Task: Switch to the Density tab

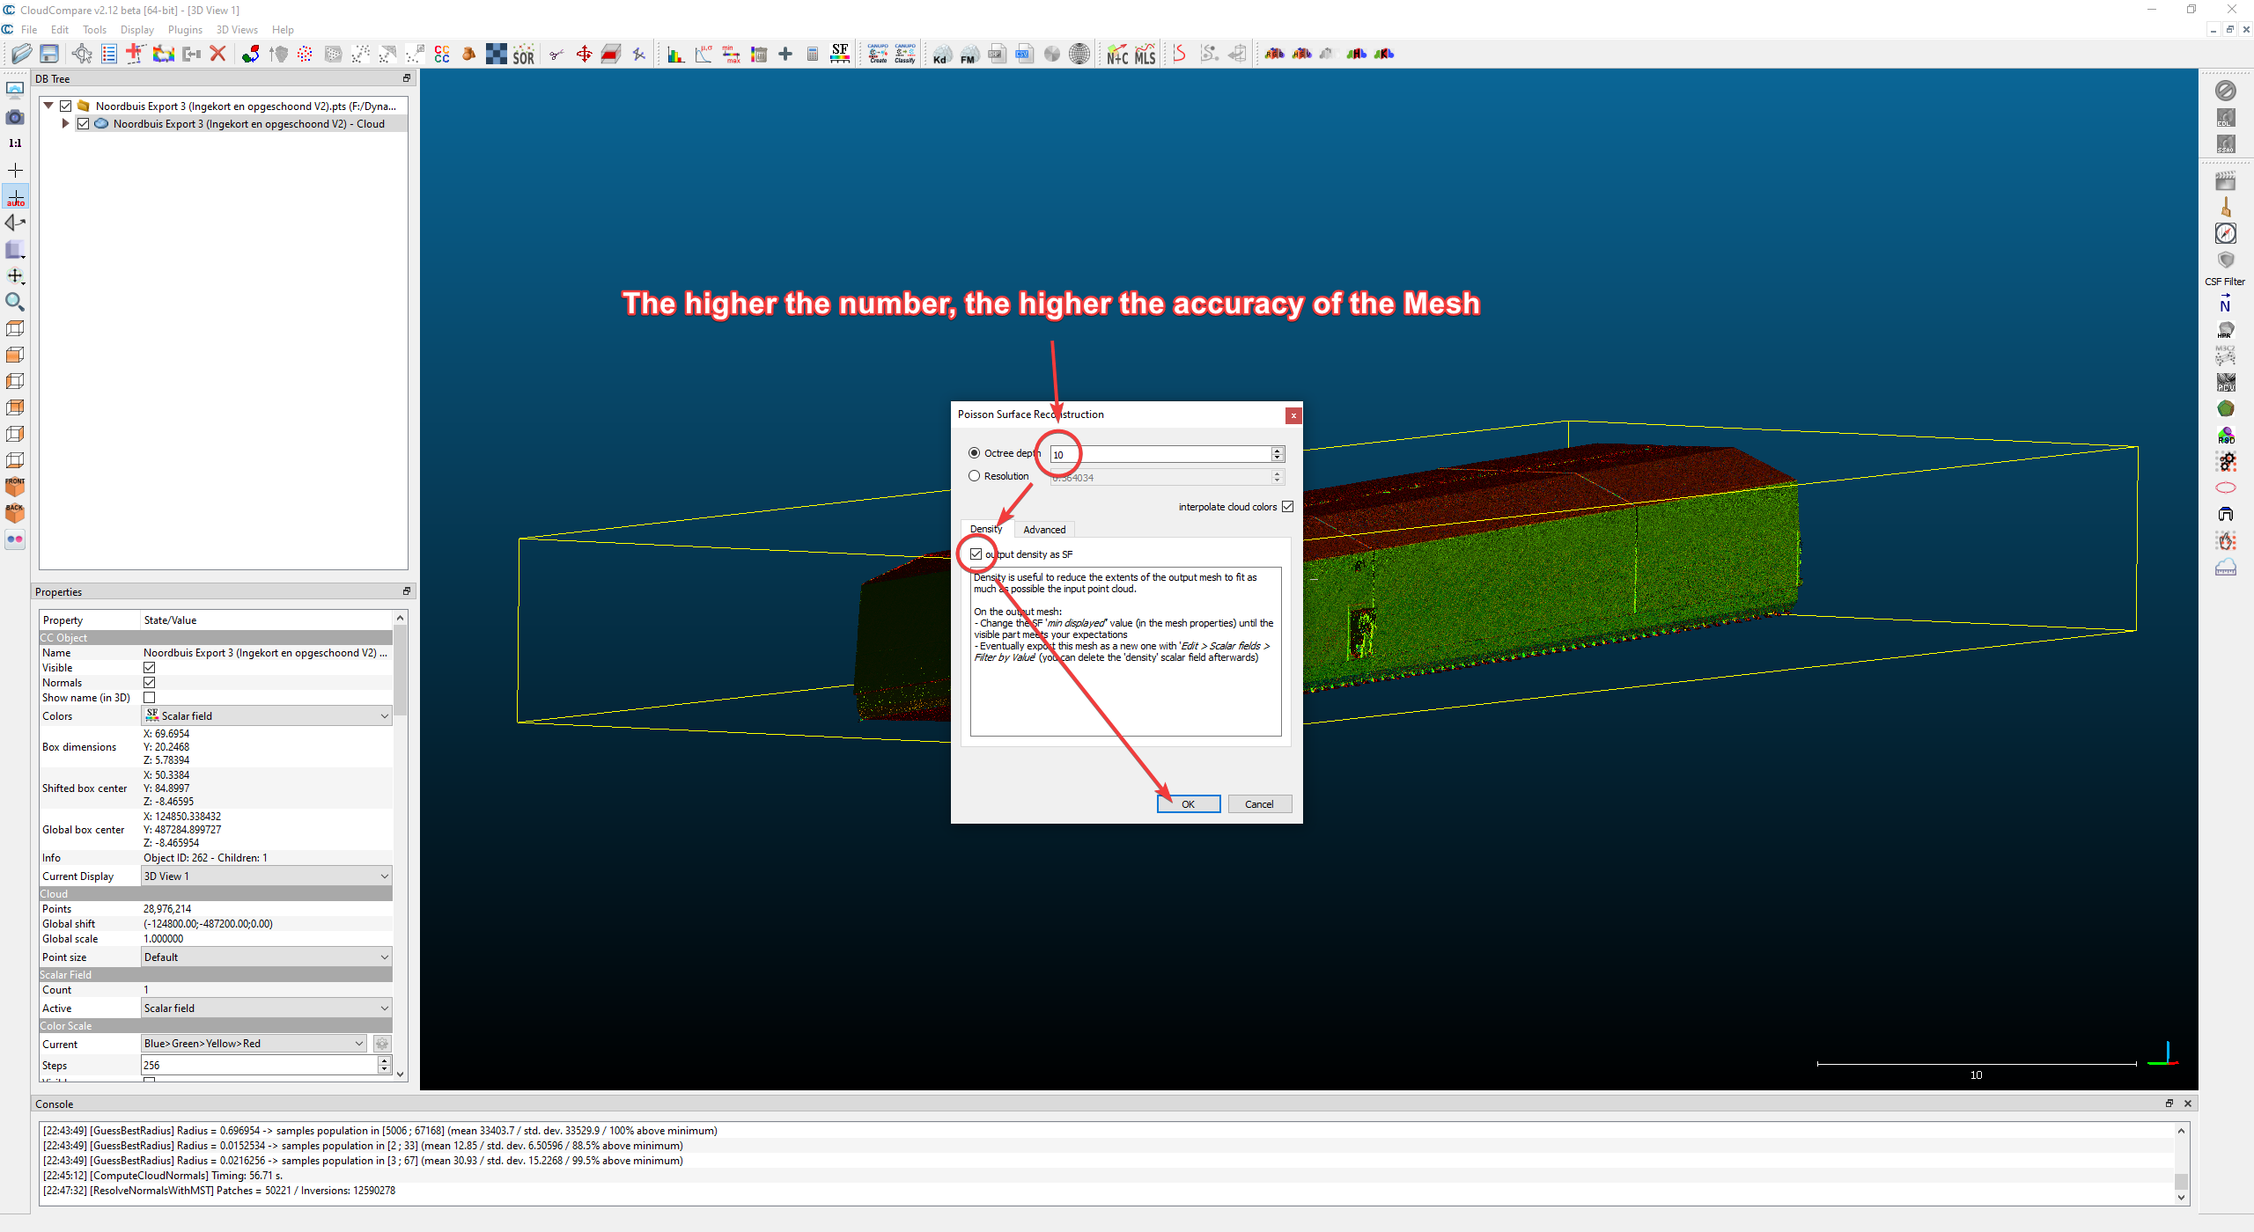Action: (986, 529)
